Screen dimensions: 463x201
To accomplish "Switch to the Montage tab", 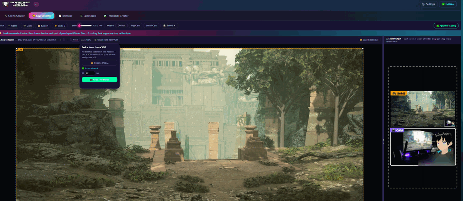I will 65,16.
